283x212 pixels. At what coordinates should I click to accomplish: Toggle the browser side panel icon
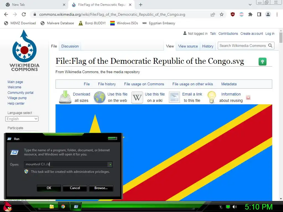(x=259, y=14)
